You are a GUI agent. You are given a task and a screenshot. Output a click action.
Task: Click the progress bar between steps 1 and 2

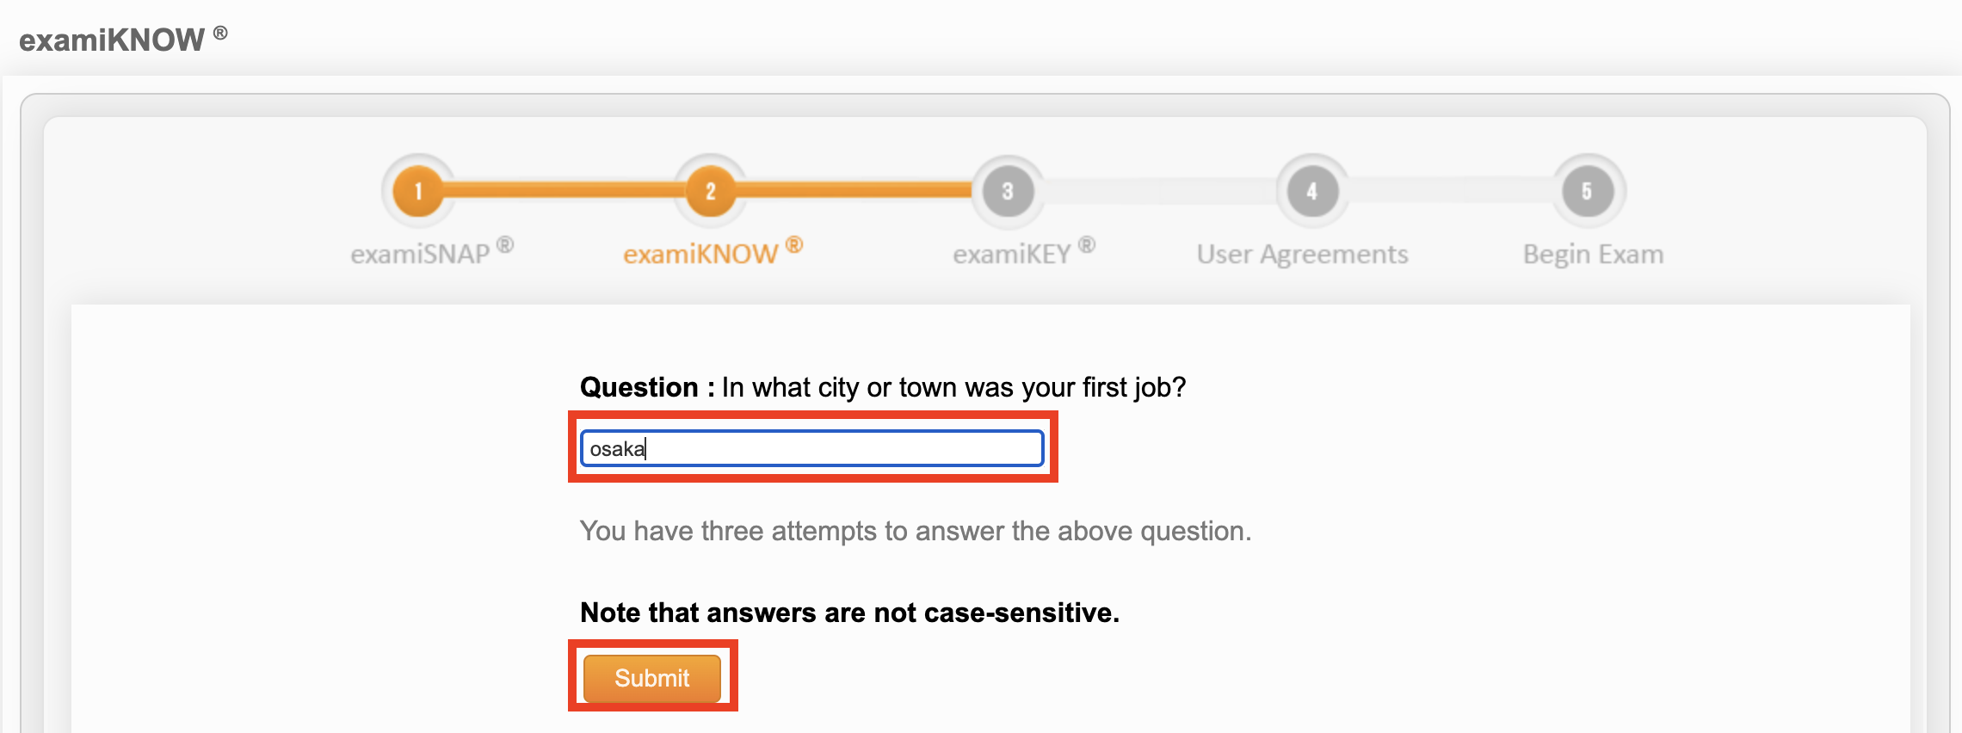564,189
